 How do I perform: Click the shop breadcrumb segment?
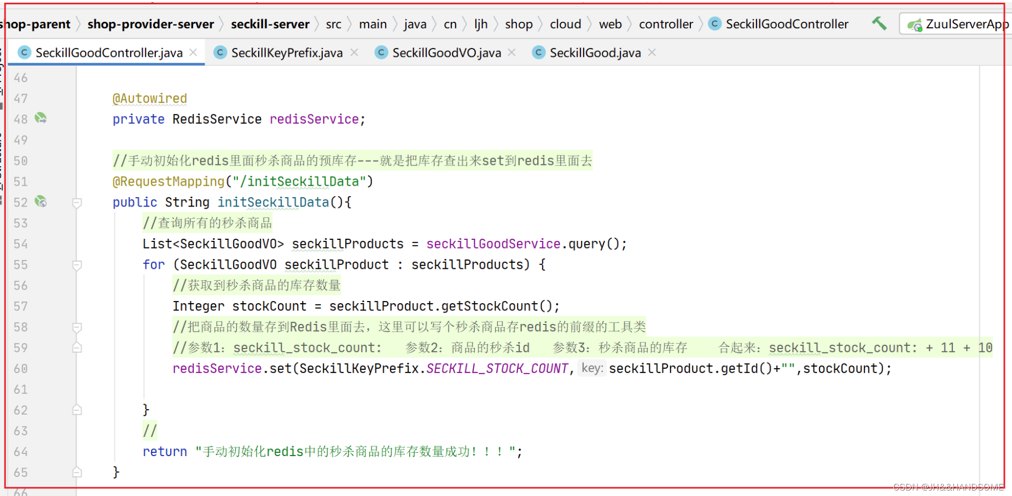coord(519,24)
